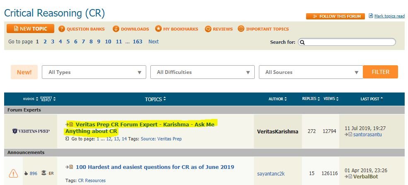Go to page 5 of forum
Screen dimensions: 408x185
(68, 42)
